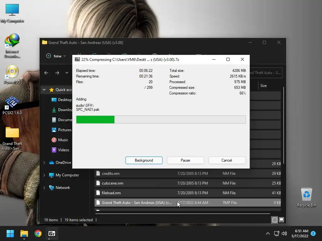Select the fileload.nm file

click(x=187, y=193)
